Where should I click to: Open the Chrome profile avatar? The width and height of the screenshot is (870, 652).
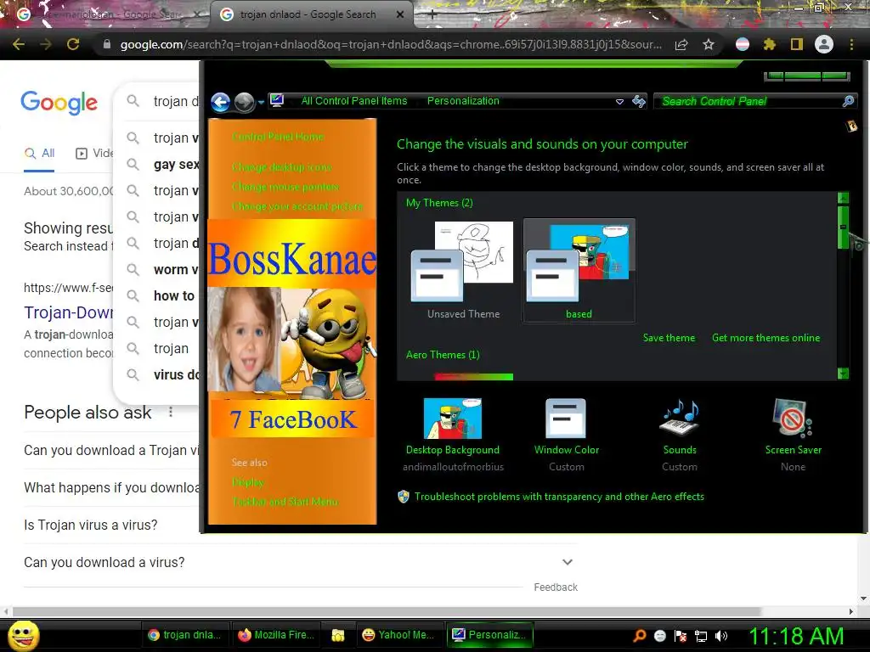point(823,44)
